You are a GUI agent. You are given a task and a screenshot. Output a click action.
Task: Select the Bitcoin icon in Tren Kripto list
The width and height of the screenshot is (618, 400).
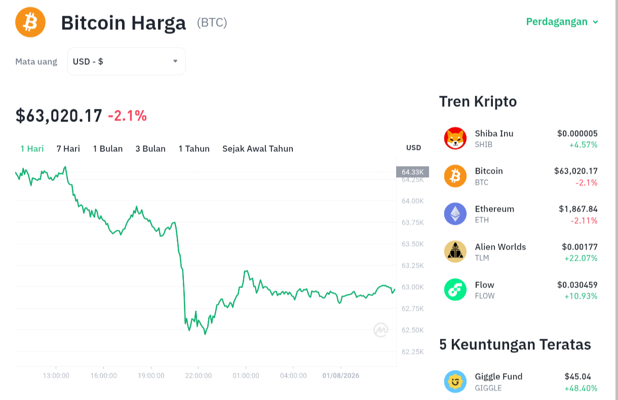tap(455, 176)
